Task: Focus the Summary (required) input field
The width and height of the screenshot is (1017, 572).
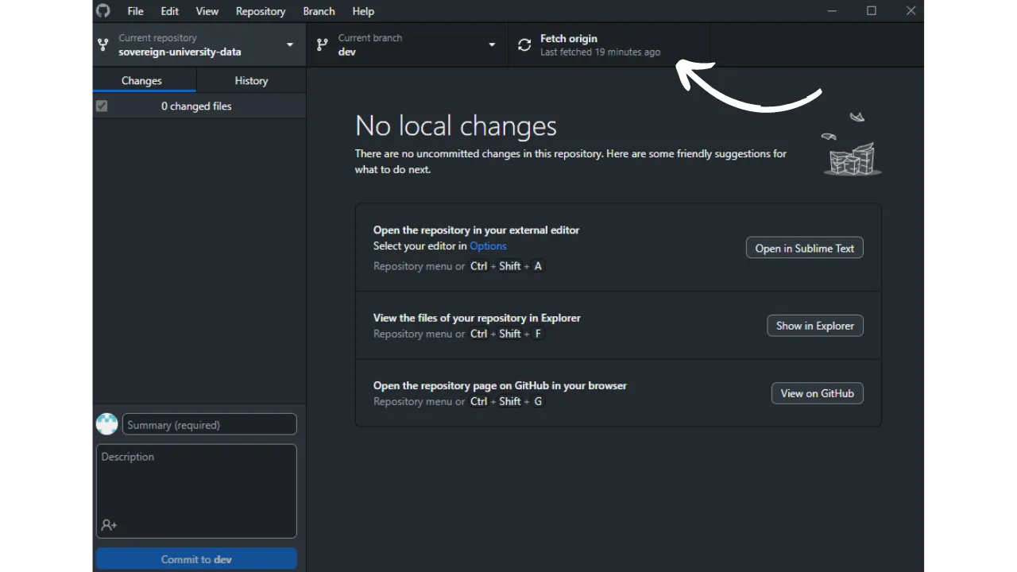Action: 210,425
